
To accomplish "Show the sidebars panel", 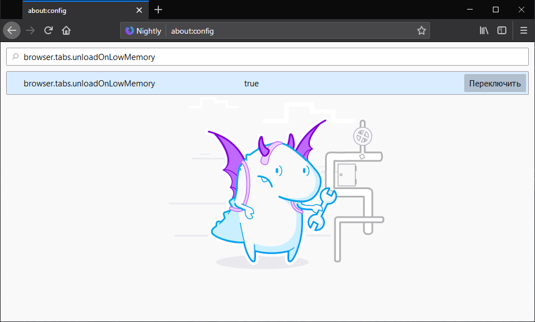I will tap(501, 30).
